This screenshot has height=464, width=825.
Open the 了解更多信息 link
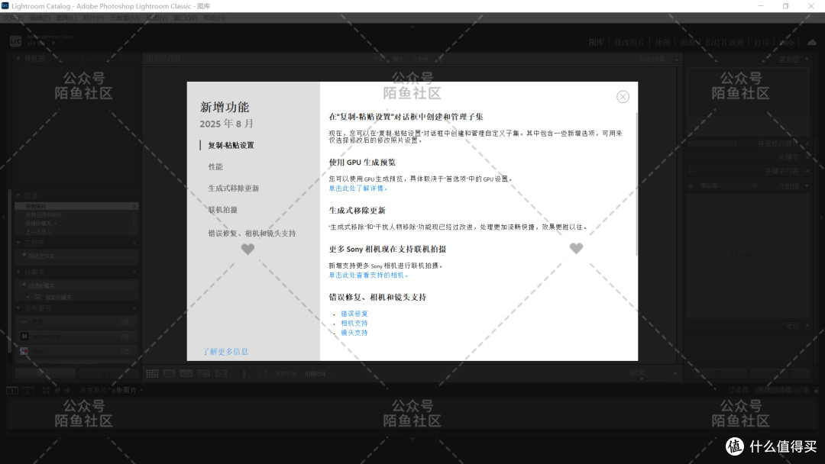[x=225, y=352]
